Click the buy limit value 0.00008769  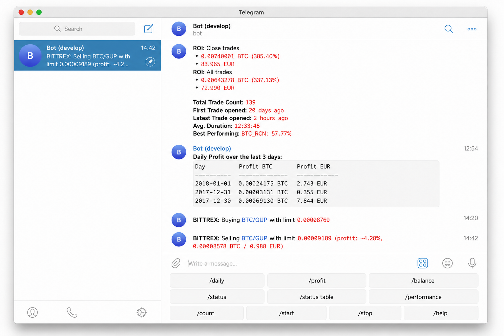point(313,220)
